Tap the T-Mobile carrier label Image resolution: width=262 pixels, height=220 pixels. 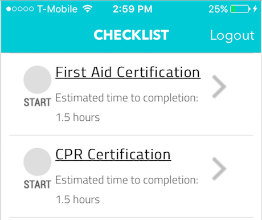coord(58,9)
